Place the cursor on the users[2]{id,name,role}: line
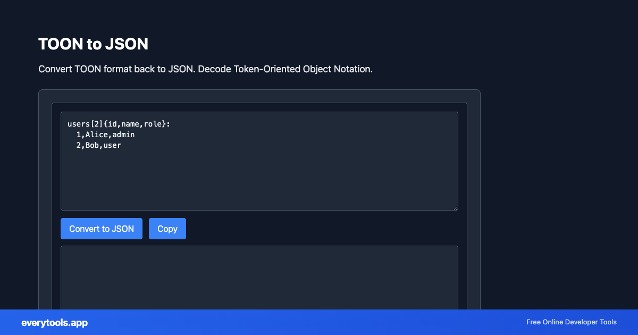The height and width of the screenshot is (335, 638). [118, 123]
